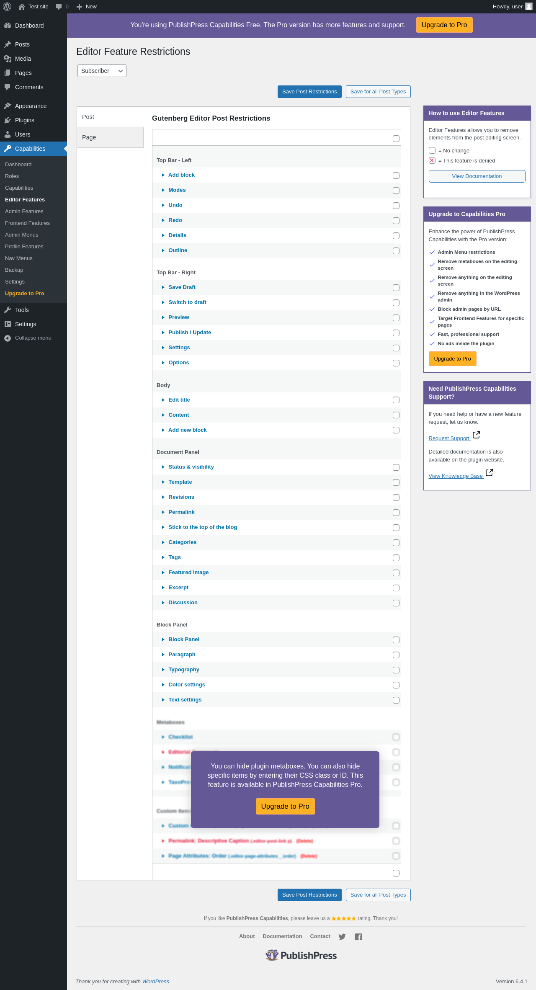The image size is (536, 990).
Task: Open the Subscriber role dropdown
Action: tap(102, 71)
